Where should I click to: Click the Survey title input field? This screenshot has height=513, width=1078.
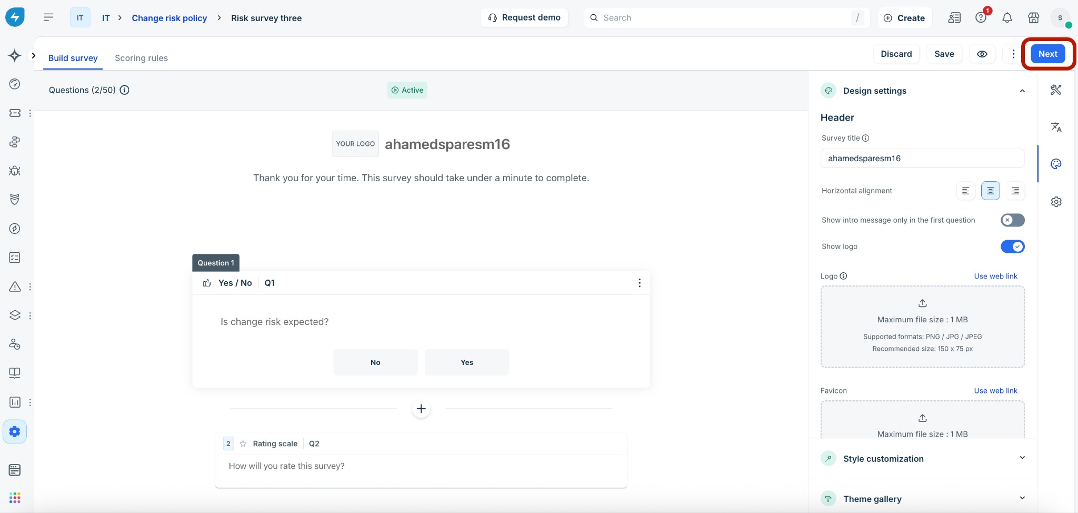(922, 158)
